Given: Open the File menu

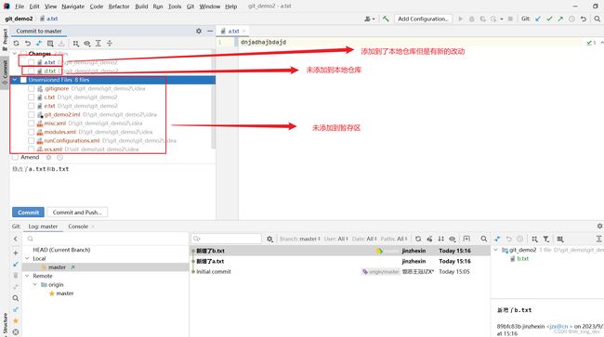Looking at the screenshot, I should pyautogui.click(x=20, y=6).
